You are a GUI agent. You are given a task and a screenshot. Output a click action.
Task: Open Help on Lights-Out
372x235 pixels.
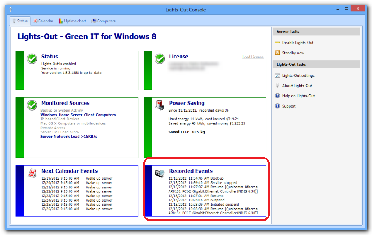click(x=298, y=96)
